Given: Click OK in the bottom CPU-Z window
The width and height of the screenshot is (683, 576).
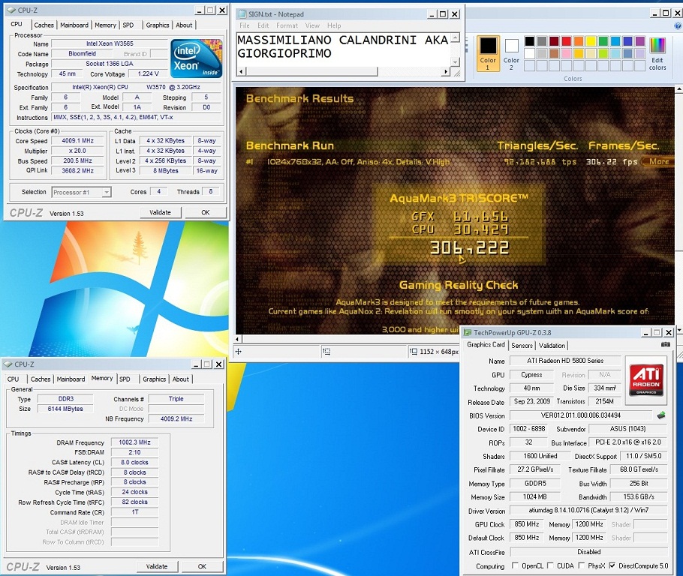Looking at the screenshot, I should pos(202,566).
